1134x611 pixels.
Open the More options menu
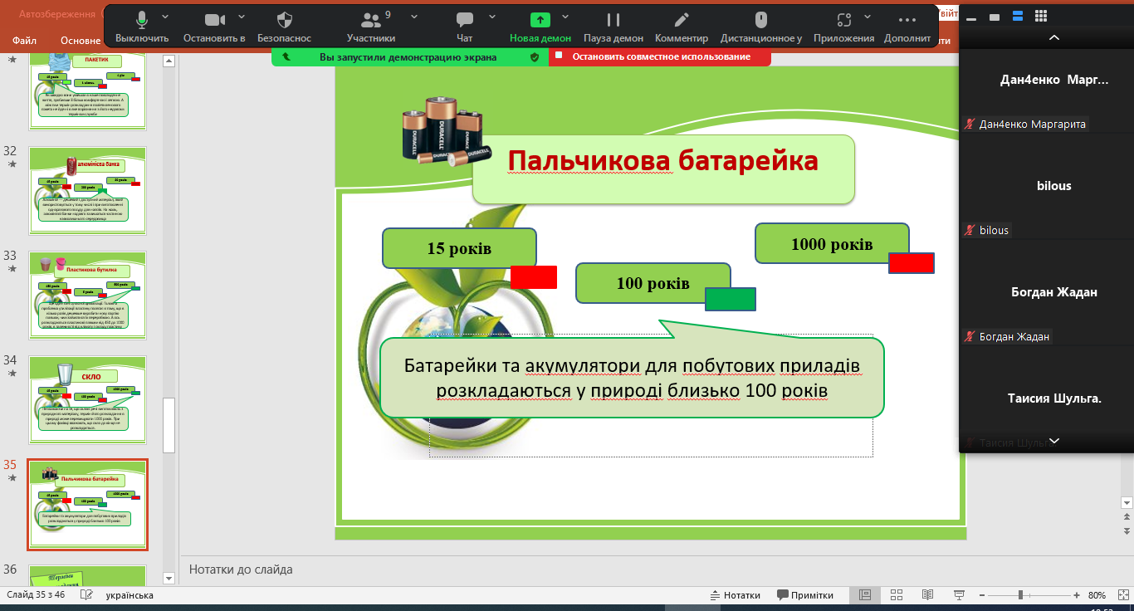[x=908, y=20]
